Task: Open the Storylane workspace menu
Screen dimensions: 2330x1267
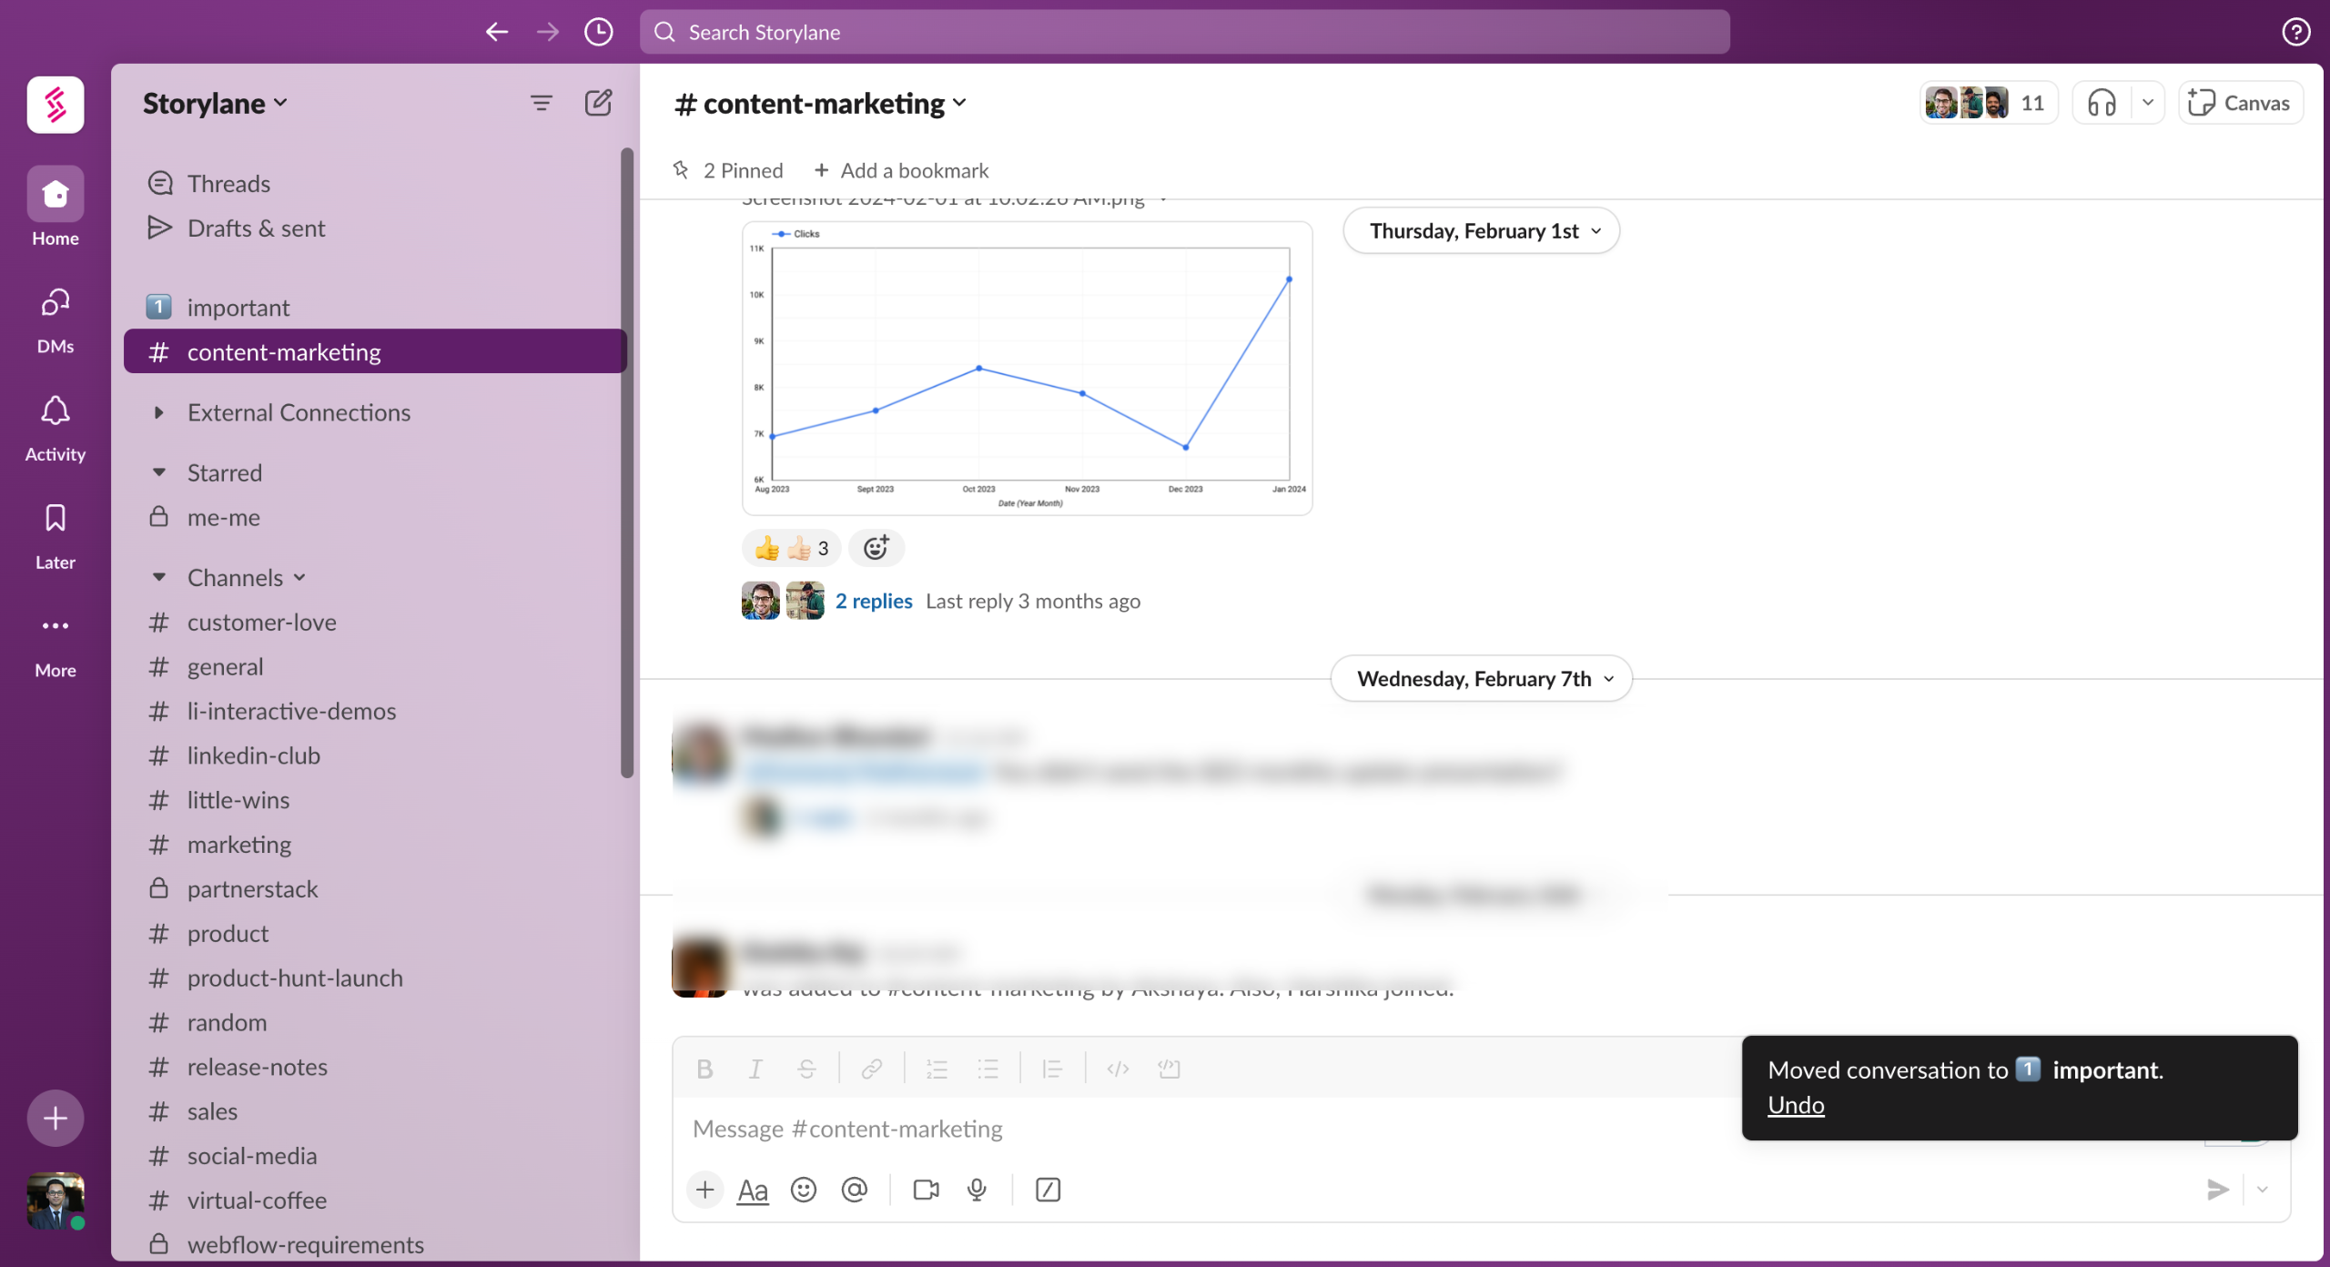Action: [x=215, y=104]
